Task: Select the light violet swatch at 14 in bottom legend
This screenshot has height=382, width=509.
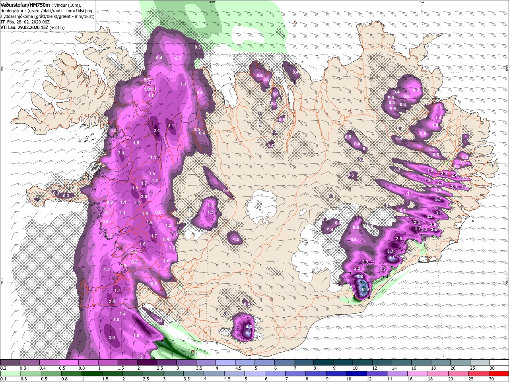Action: [x=397, y=374]
